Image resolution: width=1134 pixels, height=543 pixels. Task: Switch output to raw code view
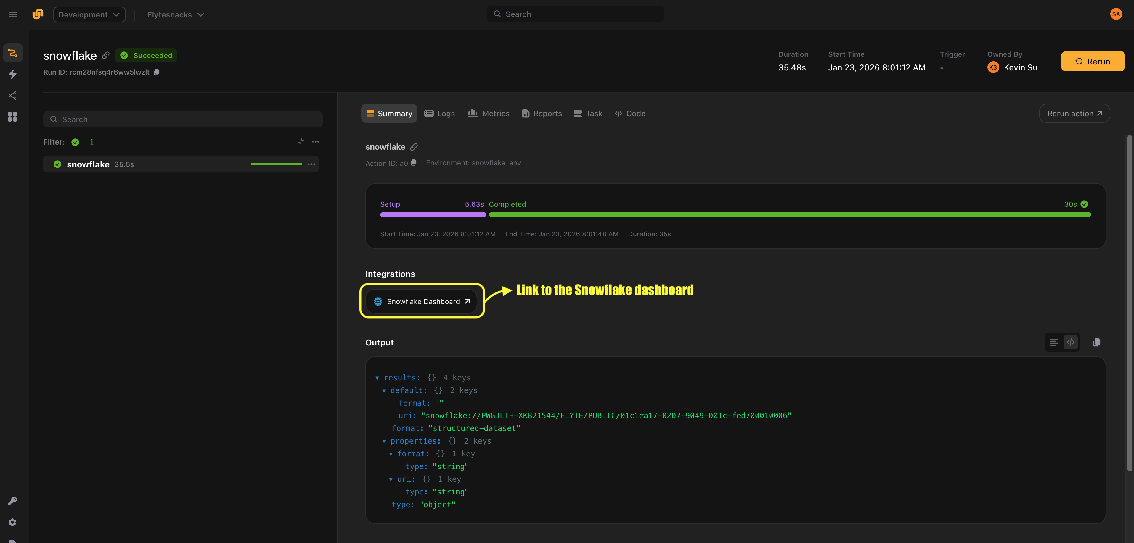click(x=1070, y=342)
